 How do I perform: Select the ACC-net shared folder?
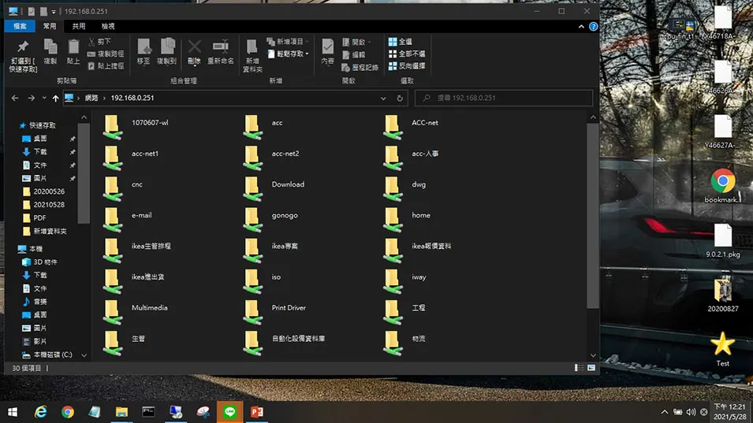(411, 126)
